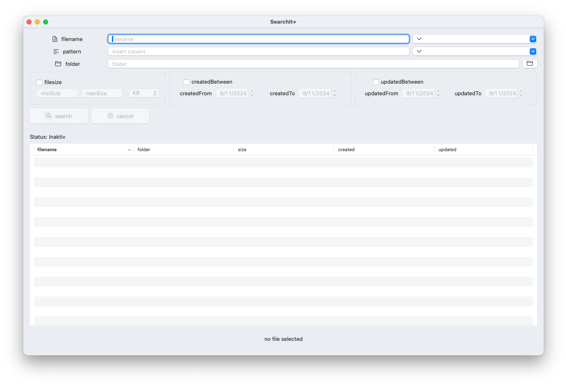This screenshot has height=386, width=567.
Task: Click the ascending sort arrow in filename header
Action: (129, 150)
